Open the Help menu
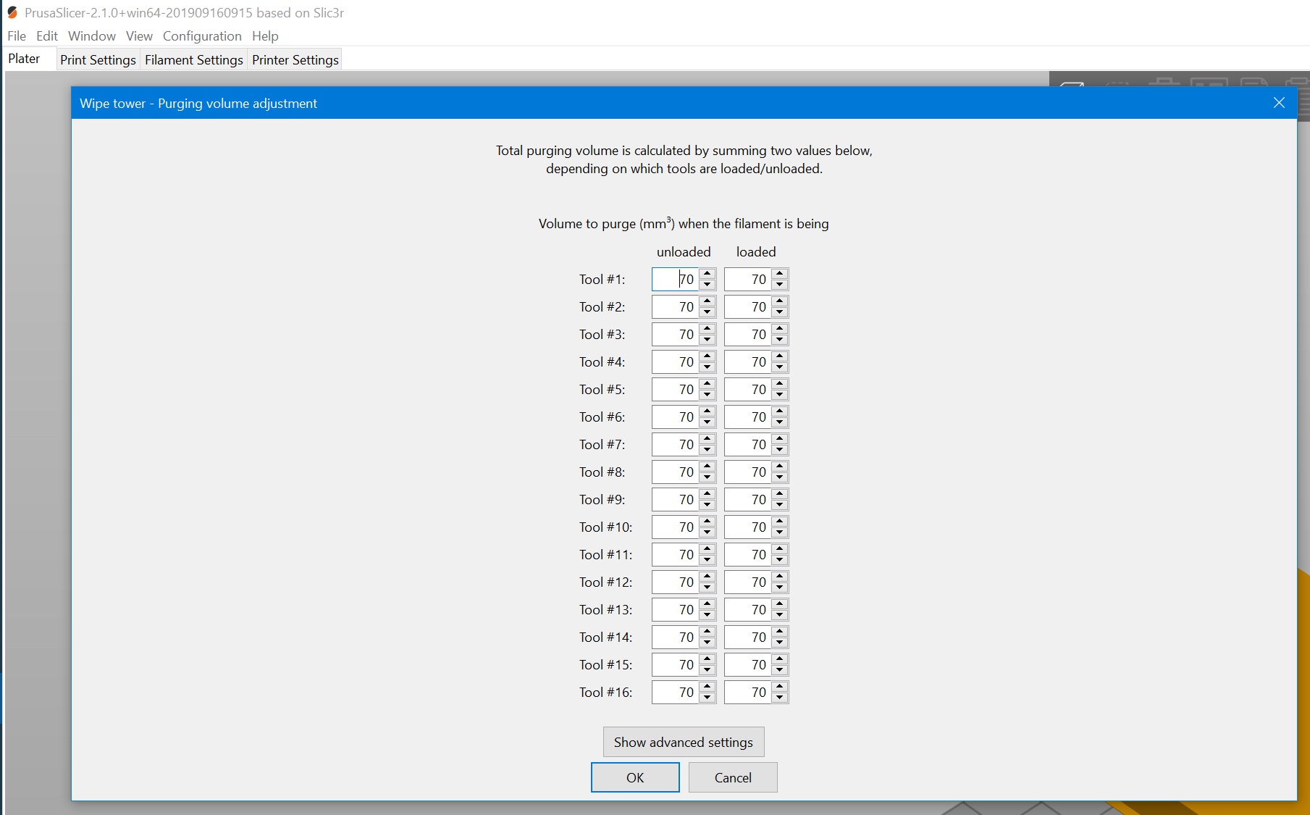Image resolution: width=1310 pixels, height=815 pixels. 265,35
